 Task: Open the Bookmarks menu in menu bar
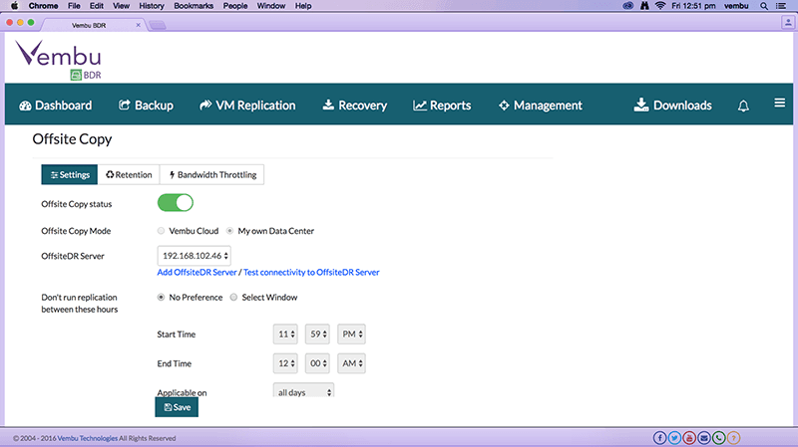(194, 6)
